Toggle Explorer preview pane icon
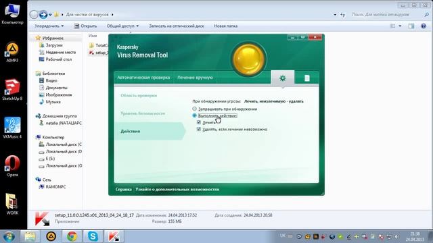The width and height of the screenshot is (433, 243). pyautogui.click(x=411, y=26)
